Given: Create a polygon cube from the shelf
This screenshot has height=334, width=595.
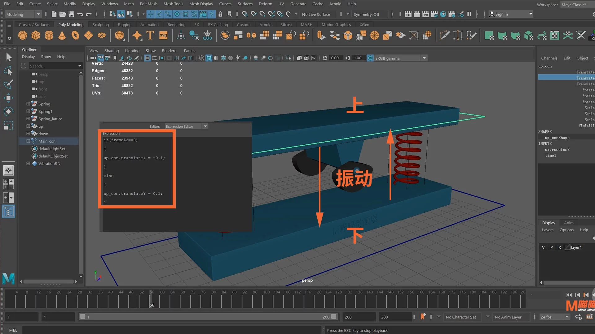Looking at the screenshot, I should [36, 35].
